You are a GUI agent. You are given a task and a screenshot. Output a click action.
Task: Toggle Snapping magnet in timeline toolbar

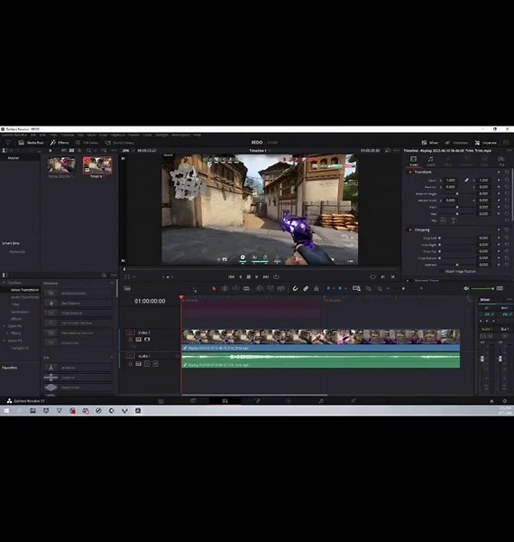coord(295,288)
